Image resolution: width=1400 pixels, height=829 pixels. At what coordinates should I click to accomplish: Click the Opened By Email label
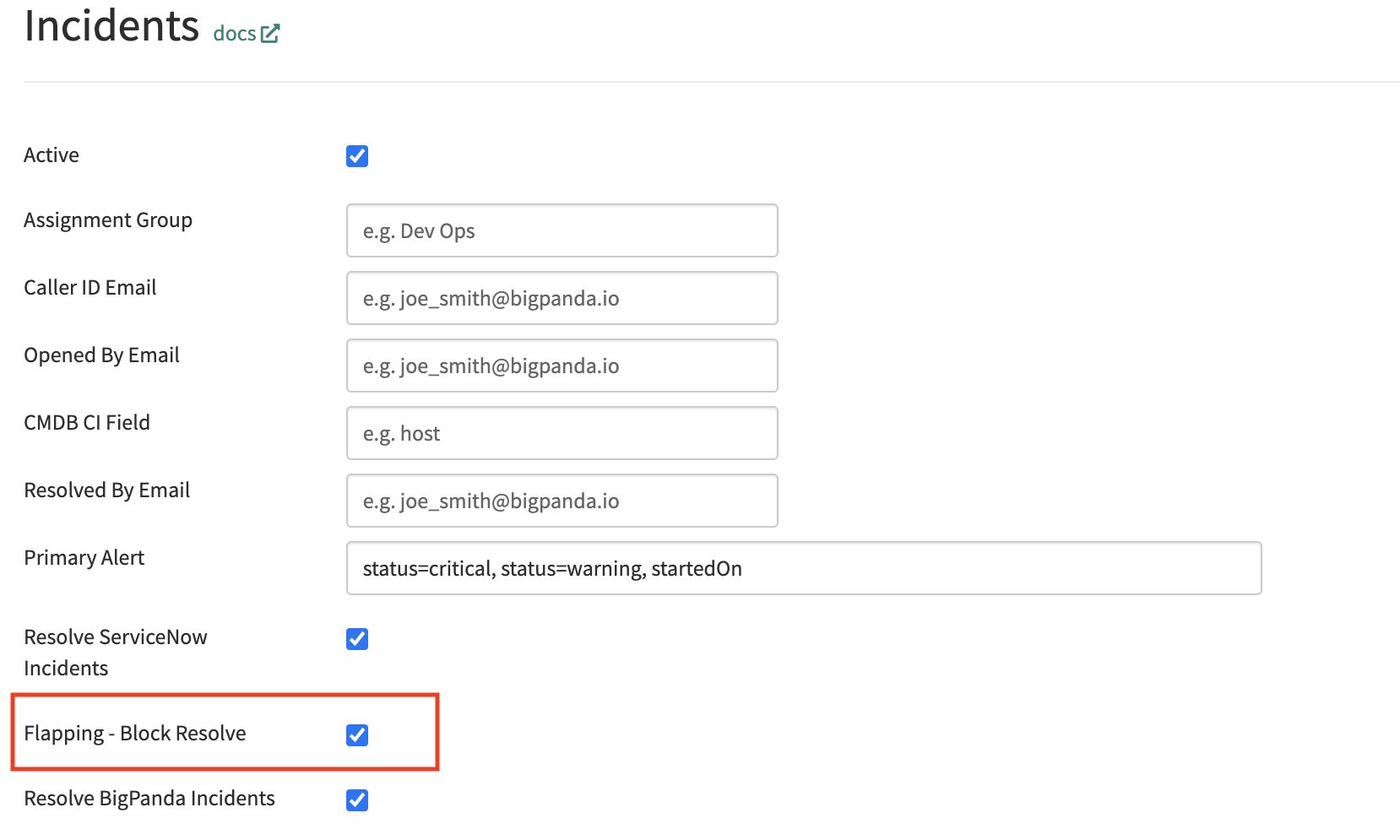pyautogui.click(x=101, y=355)
